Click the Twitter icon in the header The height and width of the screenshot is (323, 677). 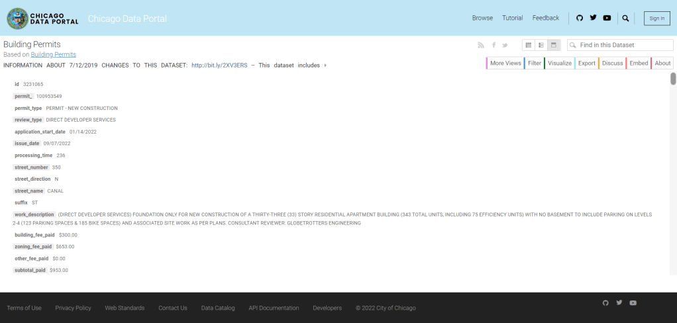pyautogui.click(x=593, y=18)
